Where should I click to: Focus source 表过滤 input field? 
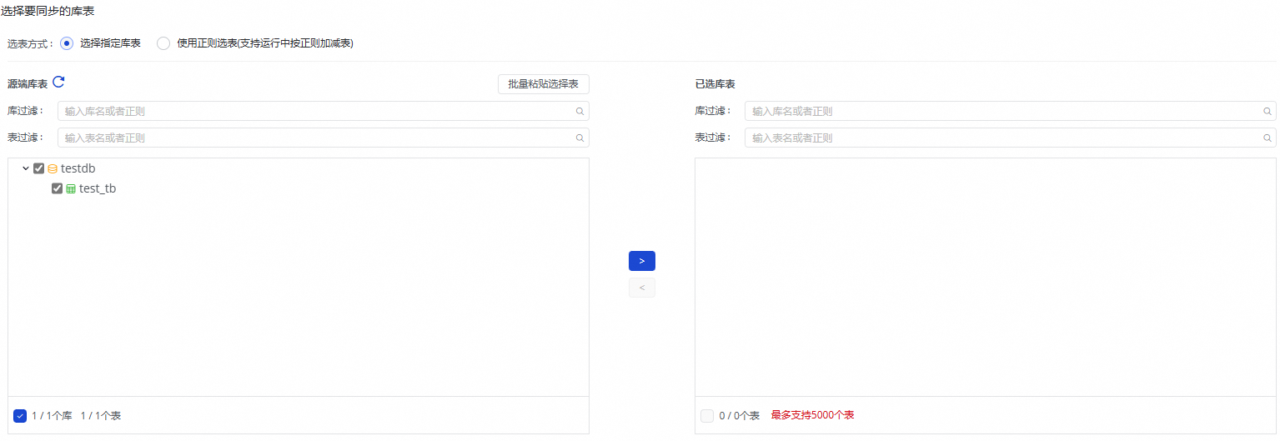pyautogui.click(x=324, y=138)
